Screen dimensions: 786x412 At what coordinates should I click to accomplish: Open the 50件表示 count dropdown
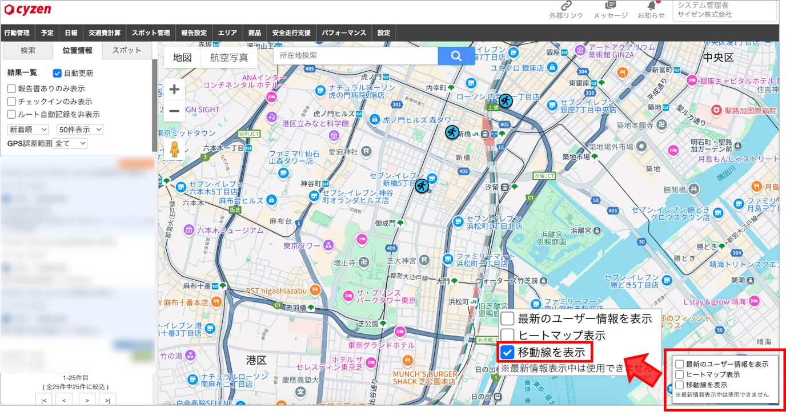click(80, 130)
